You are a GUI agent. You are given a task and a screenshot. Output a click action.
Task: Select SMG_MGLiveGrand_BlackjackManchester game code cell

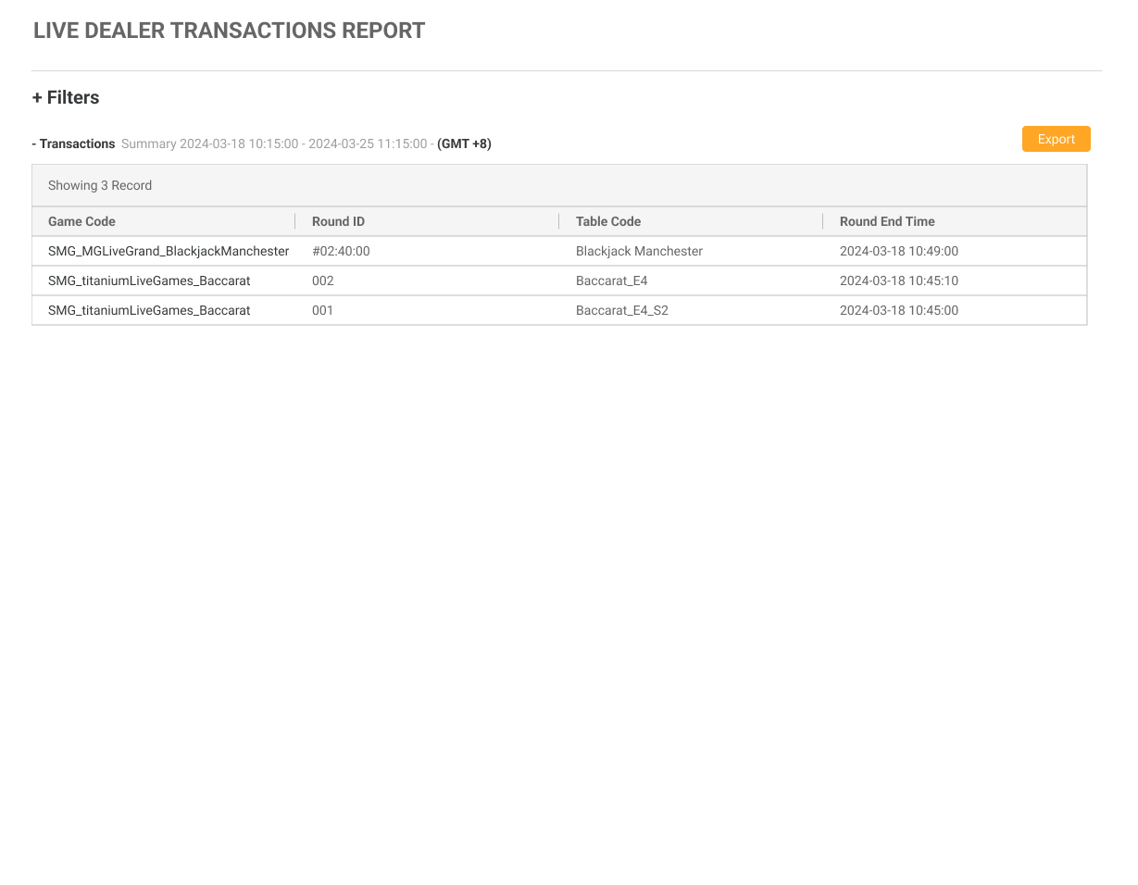[x=169, y=251]
